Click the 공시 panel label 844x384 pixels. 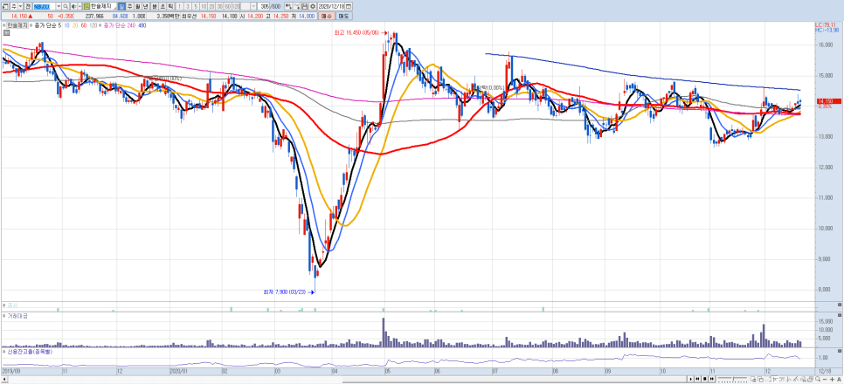tap(12, 305)
